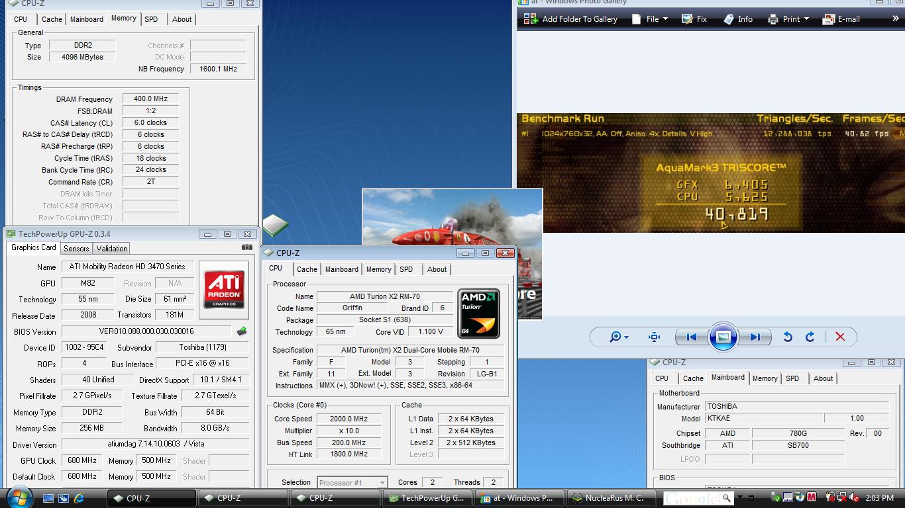The image size is (905, 508).
Task: Click the racing car image thumbnail
Action: 452,217
